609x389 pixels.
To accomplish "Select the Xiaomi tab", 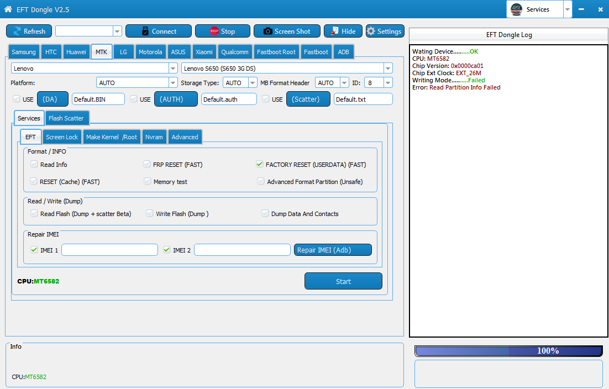I will coord(204,51).
